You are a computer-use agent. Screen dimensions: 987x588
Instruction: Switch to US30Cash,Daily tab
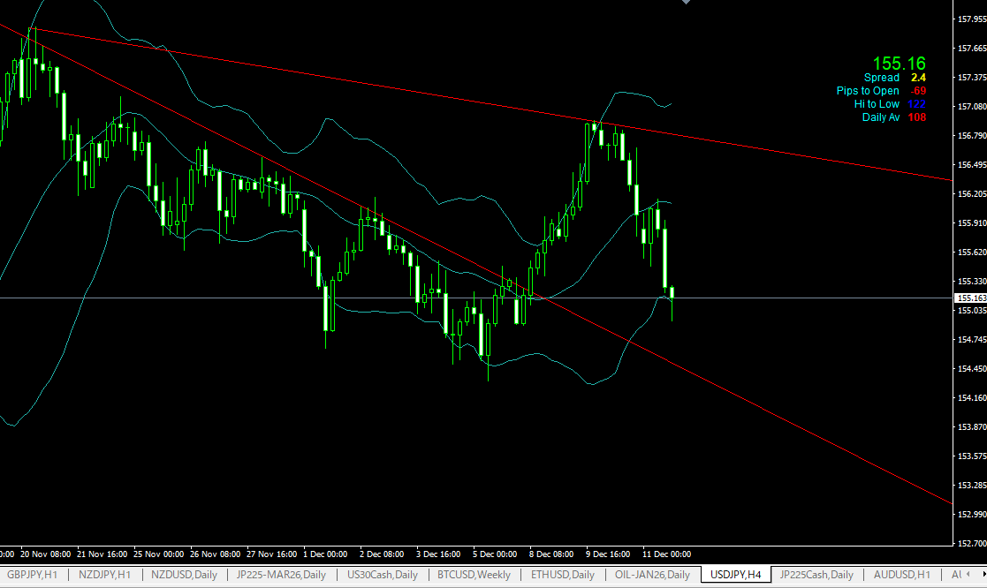coord(383,575)
